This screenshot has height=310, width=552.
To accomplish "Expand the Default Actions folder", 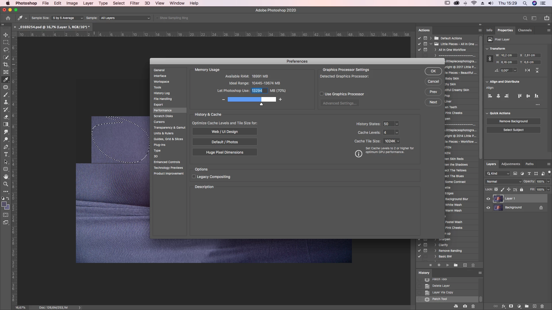I will [x=431, y=38].
